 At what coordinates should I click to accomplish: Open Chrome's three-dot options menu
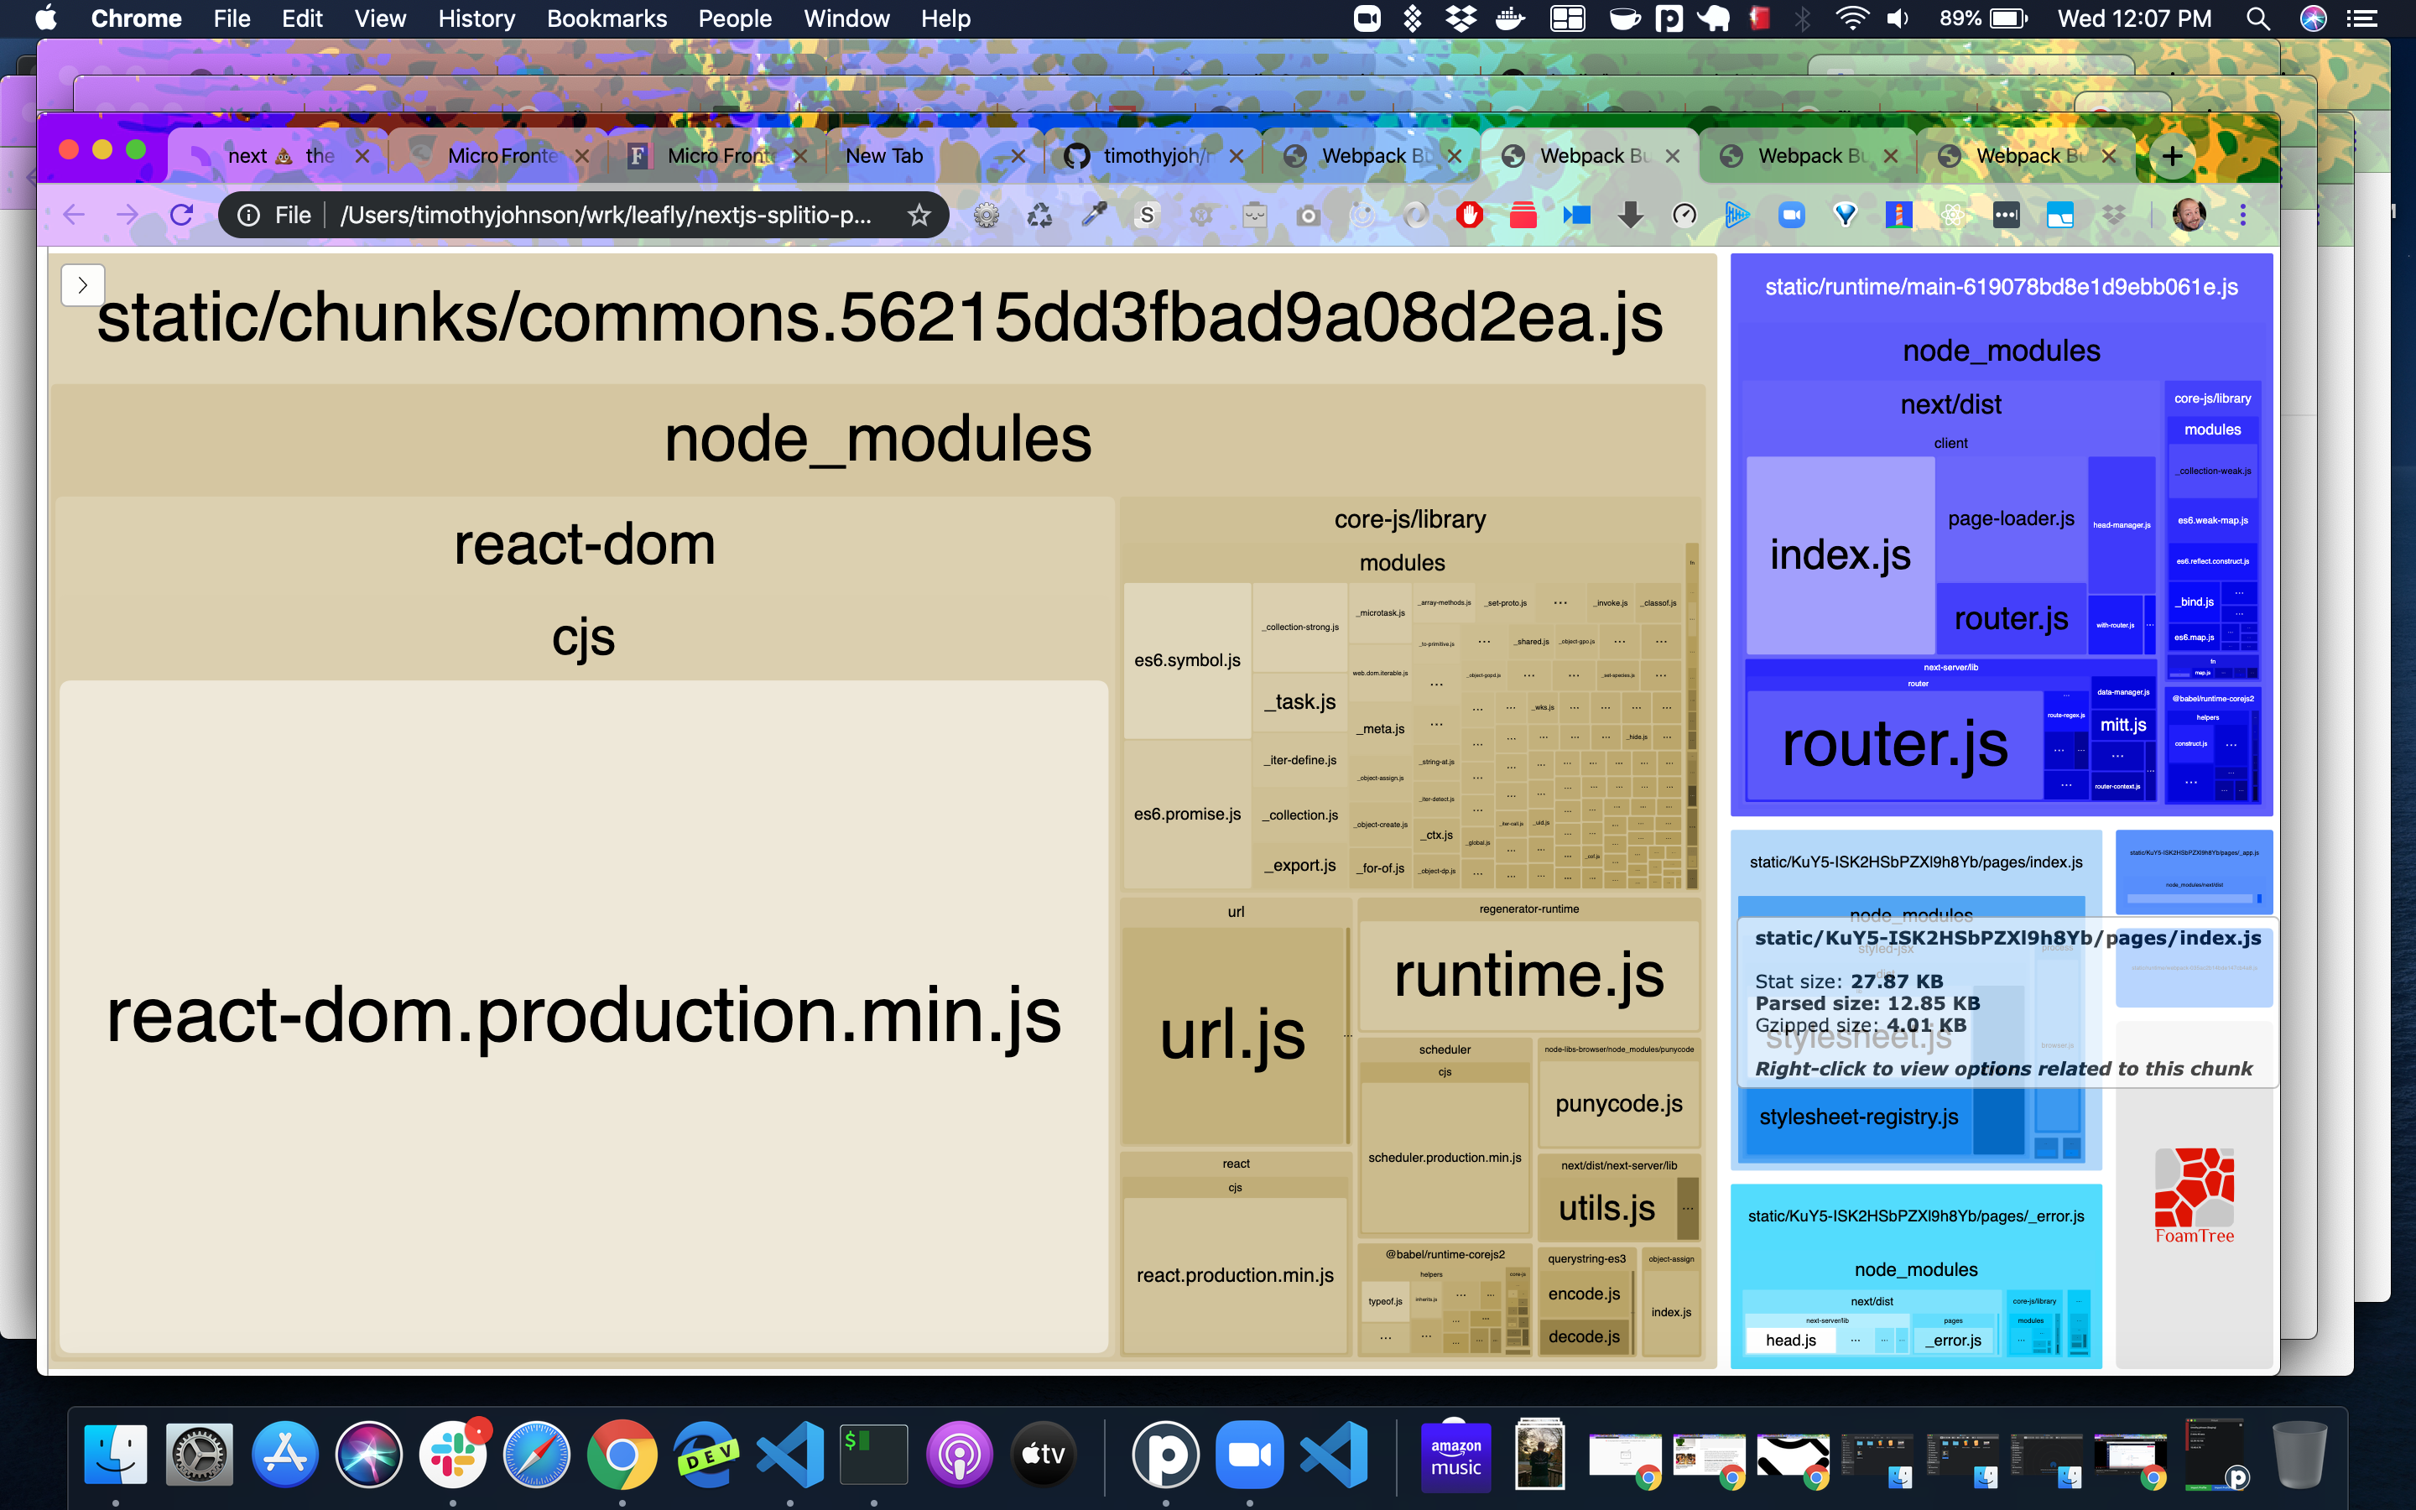pyautogui.click(x=2242, y=215)
